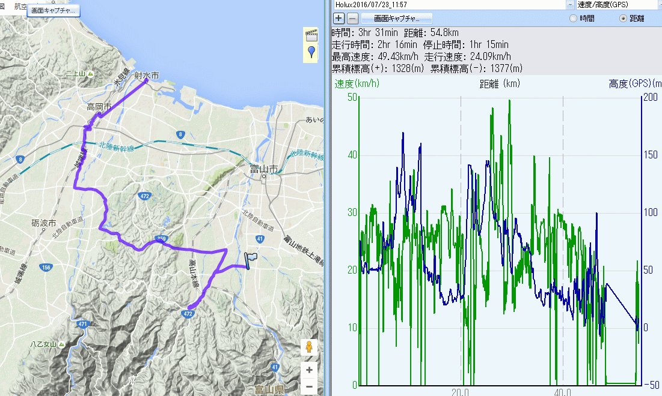This screenshot has width=662, height=396.
Task: Zoom in the map with plus button
Action: point(309,370)
